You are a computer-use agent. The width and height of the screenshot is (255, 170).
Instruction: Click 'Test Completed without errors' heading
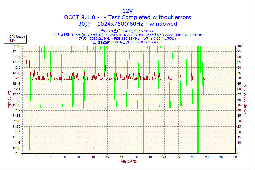tap(149, 17)
